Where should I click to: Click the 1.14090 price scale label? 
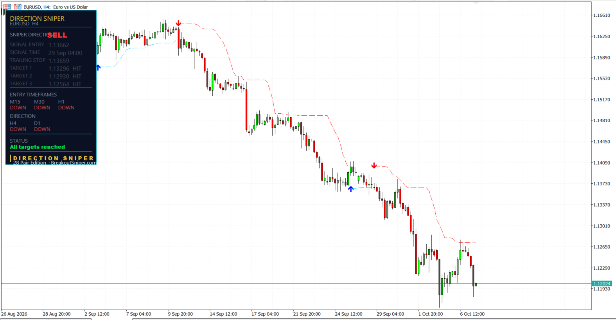pos(602,163)
